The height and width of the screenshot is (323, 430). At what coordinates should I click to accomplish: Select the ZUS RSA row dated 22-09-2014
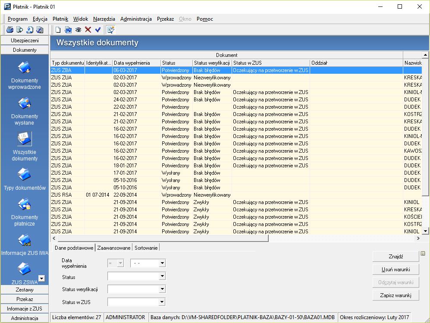[x=236, y=194]
